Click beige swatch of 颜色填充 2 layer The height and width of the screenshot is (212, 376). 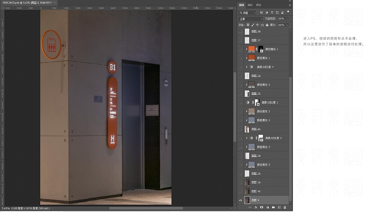pyautogui.click(x=251, y=111)
